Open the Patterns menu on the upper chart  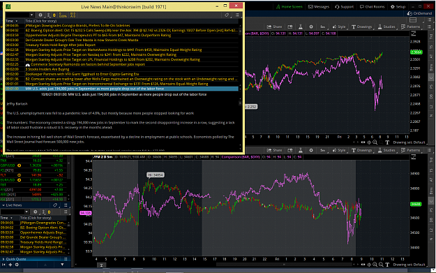pos(410,27)
